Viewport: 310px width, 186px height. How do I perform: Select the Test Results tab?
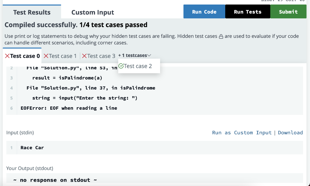tap(32, 12)
